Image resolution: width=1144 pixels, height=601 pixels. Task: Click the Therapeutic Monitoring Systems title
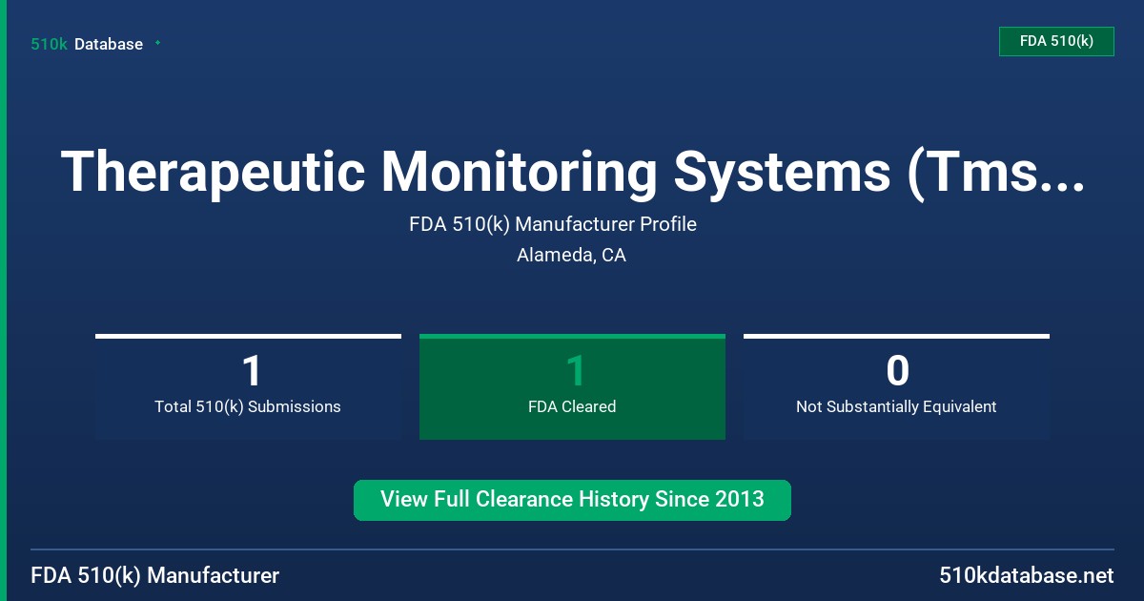click(x=572, y=172)
